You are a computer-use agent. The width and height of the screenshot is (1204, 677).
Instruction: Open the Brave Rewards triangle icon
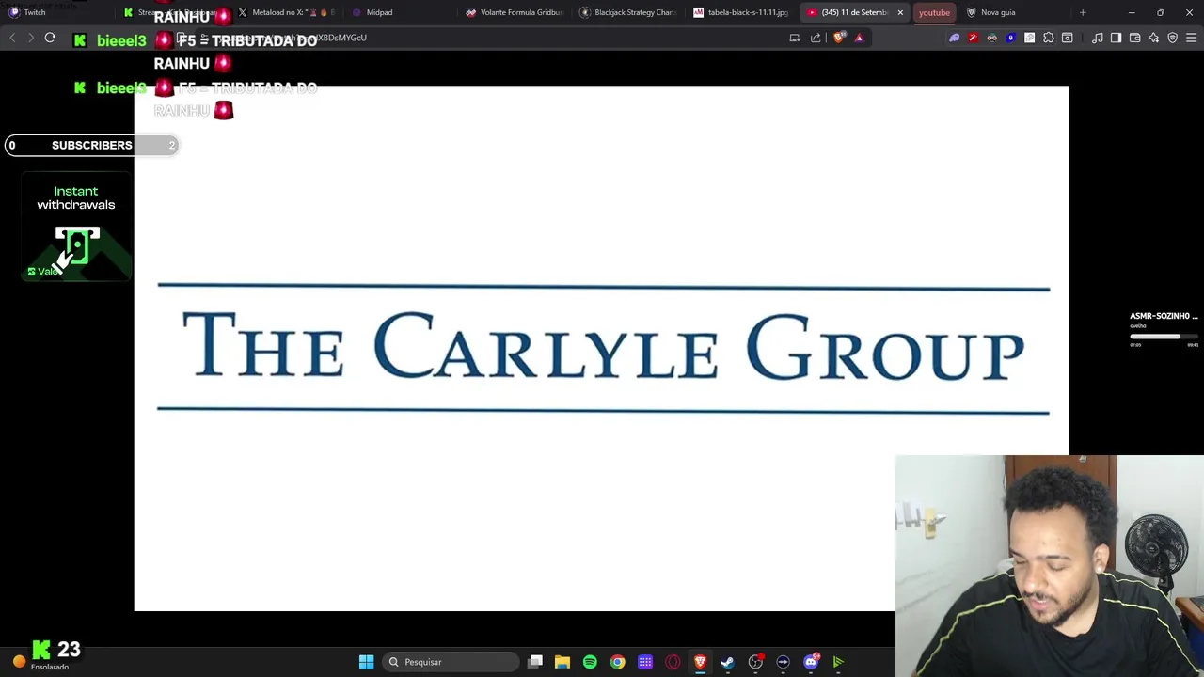[859, 38]
